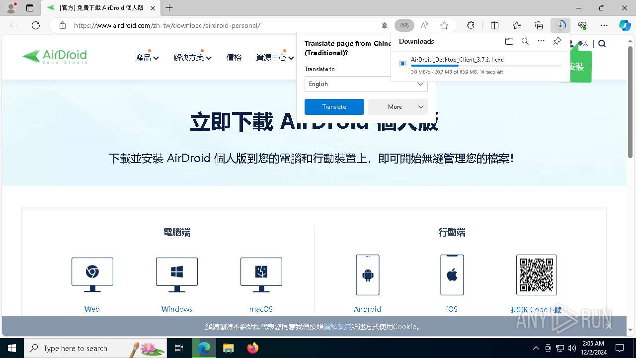The image size is (636, 358).
Task: Click the macOS monitor icon
Action: pyautogui.click(x=261, y=275)
